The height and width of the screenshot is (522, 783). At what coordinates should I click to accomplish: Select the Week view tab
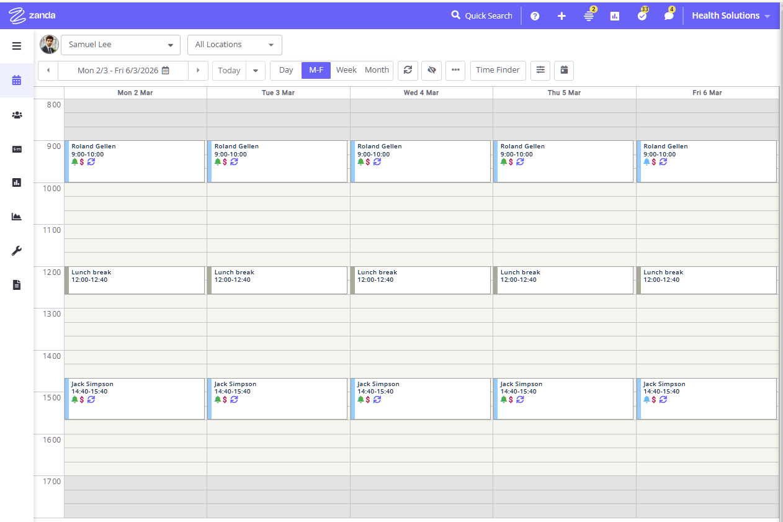coord(346,70)
